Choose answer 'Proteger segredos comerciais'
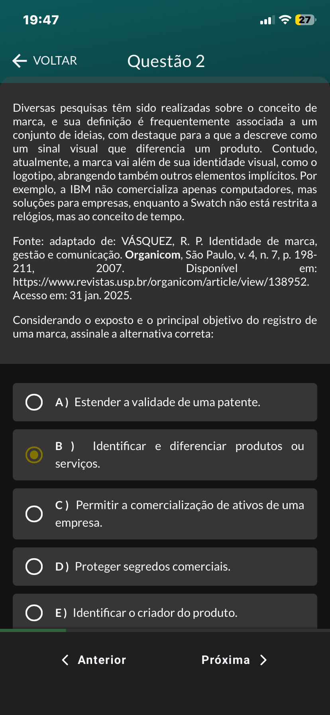The image size is (330, 715). coord(153,567)
